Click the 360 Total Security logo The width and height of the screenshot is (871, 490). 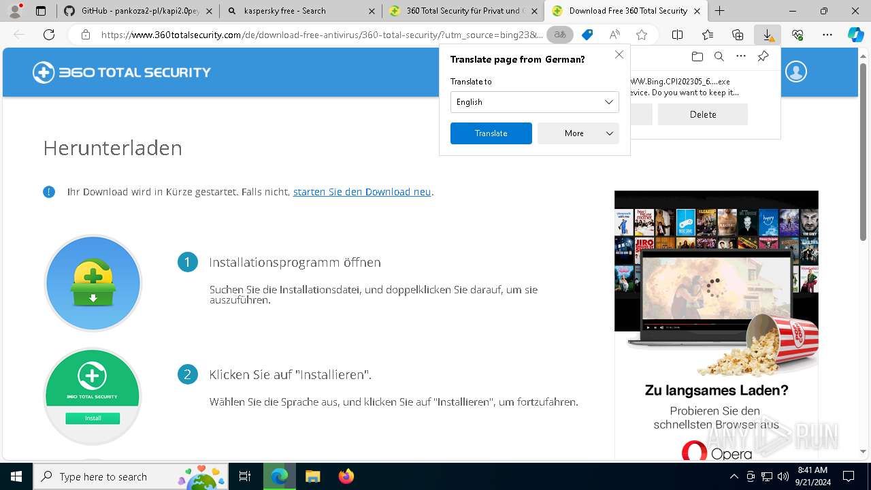tap(122, 72)
